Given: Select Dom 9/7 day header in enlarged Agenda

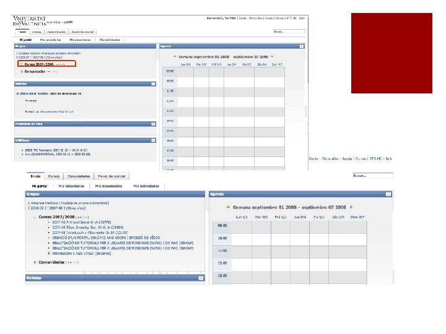Looking at the screenshot, I should click(357, 217).
